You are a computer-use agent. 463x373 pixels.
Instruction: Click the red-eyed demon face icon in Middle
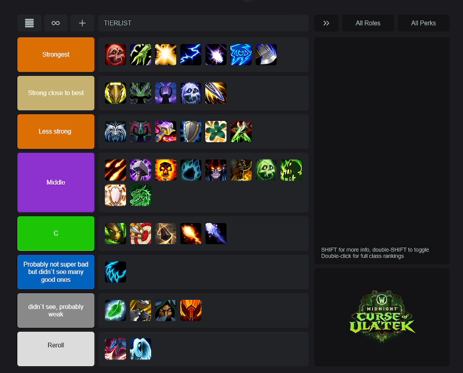tap(216, 170)
